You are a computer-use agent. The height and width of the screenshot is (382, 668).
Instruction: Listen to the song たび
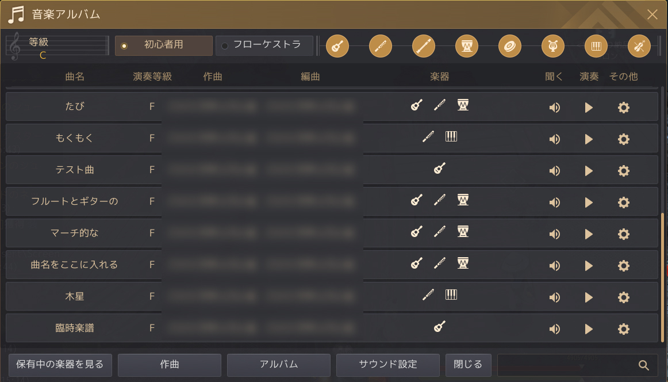click(555, 108)
